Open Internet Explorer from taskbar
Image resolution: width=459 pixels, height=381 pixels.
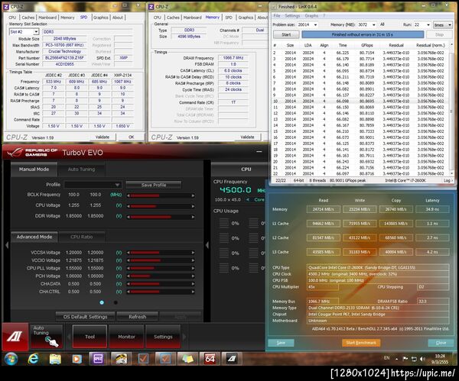point(33,359)
